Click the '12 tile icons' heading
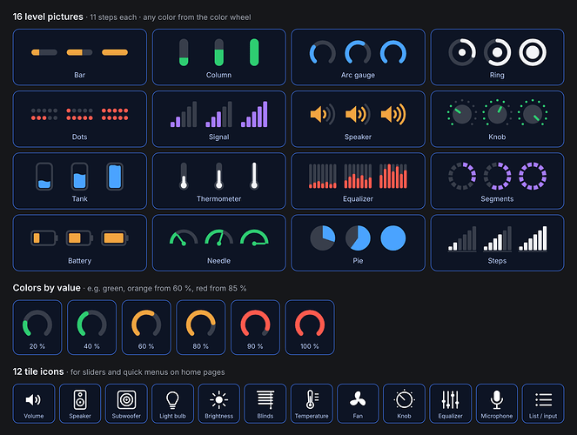This screenshot has width=577, height=435. pos(38,371)
